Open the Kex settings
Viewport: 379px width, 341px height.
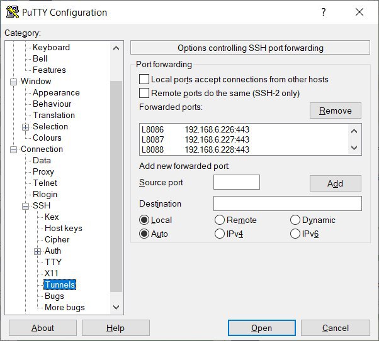point(52,217)
